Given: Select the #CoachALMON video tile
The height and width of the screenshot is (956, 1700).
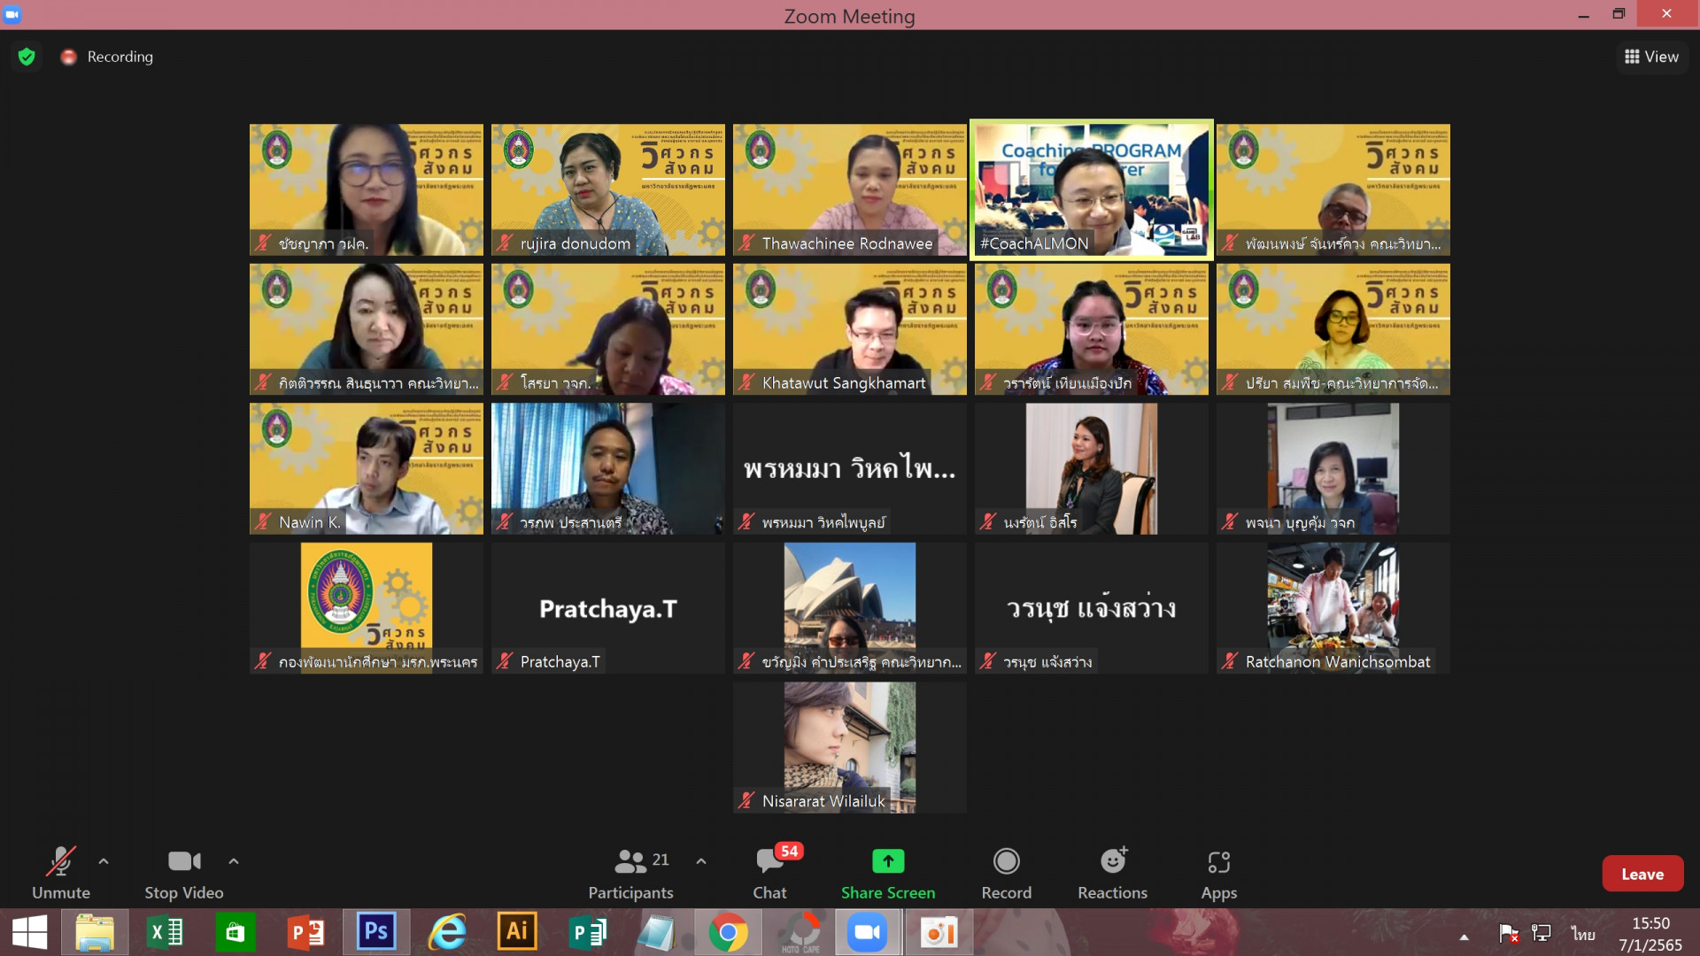Looking at the screenshot, I should (1091, 189).
